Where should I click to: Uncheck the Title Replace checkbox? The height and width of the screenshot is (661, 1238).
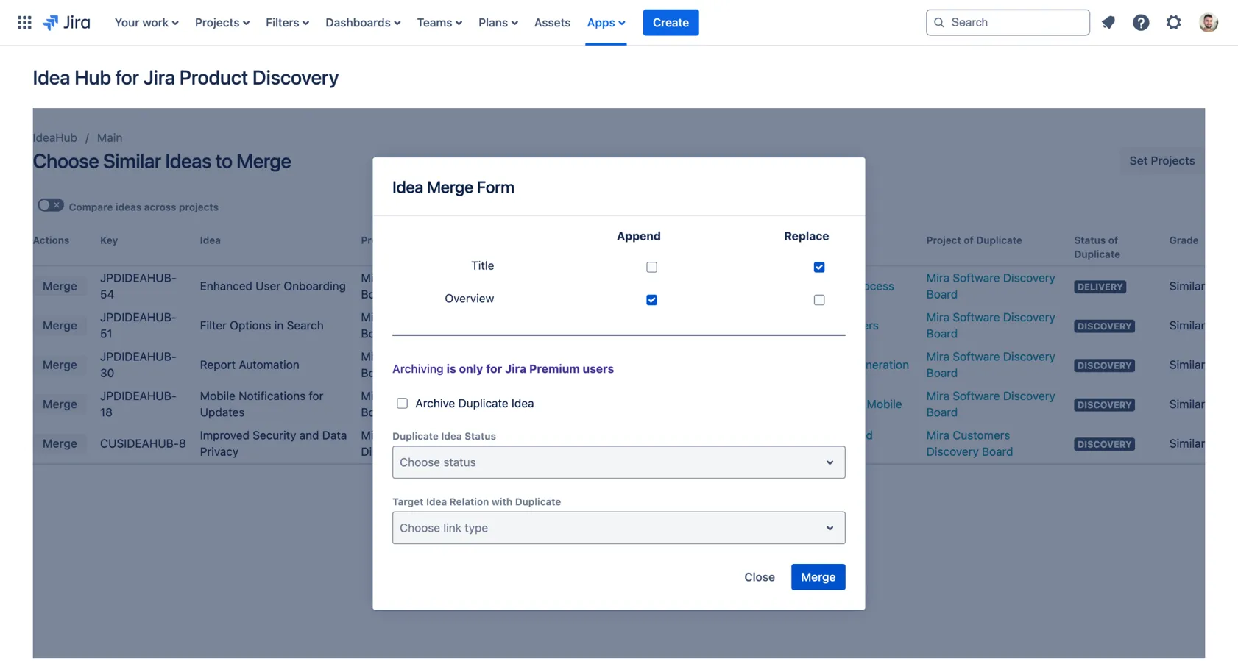point(818,267)
